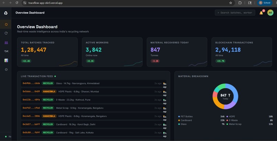The width and height of the screenshot is (277, 141).
Task: Click the Metal Scrap legend entry
Action: 234,124
